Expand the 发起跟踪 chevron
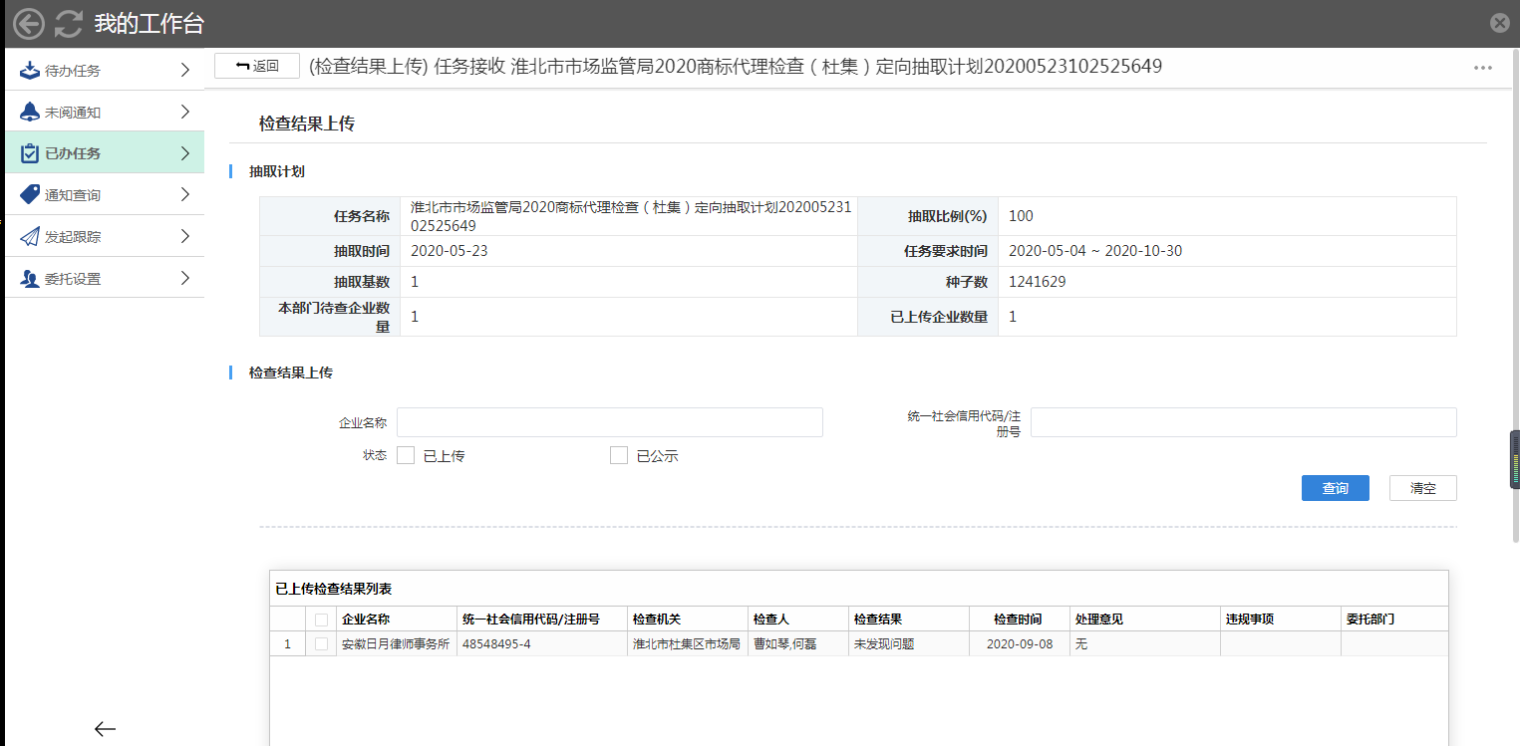The image size is (1520, 746). tap(184, 237)
